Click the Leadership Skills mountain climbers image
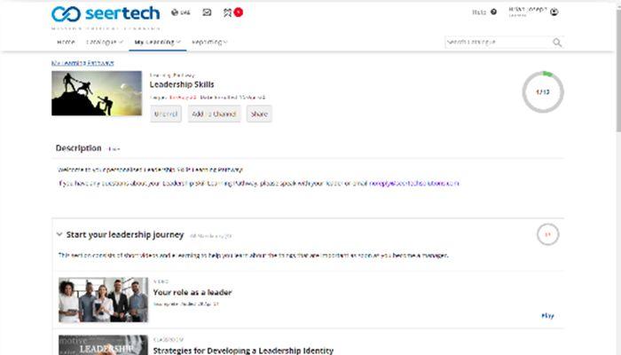The width and height of the screenshot is (621, 355). point(97,93)
